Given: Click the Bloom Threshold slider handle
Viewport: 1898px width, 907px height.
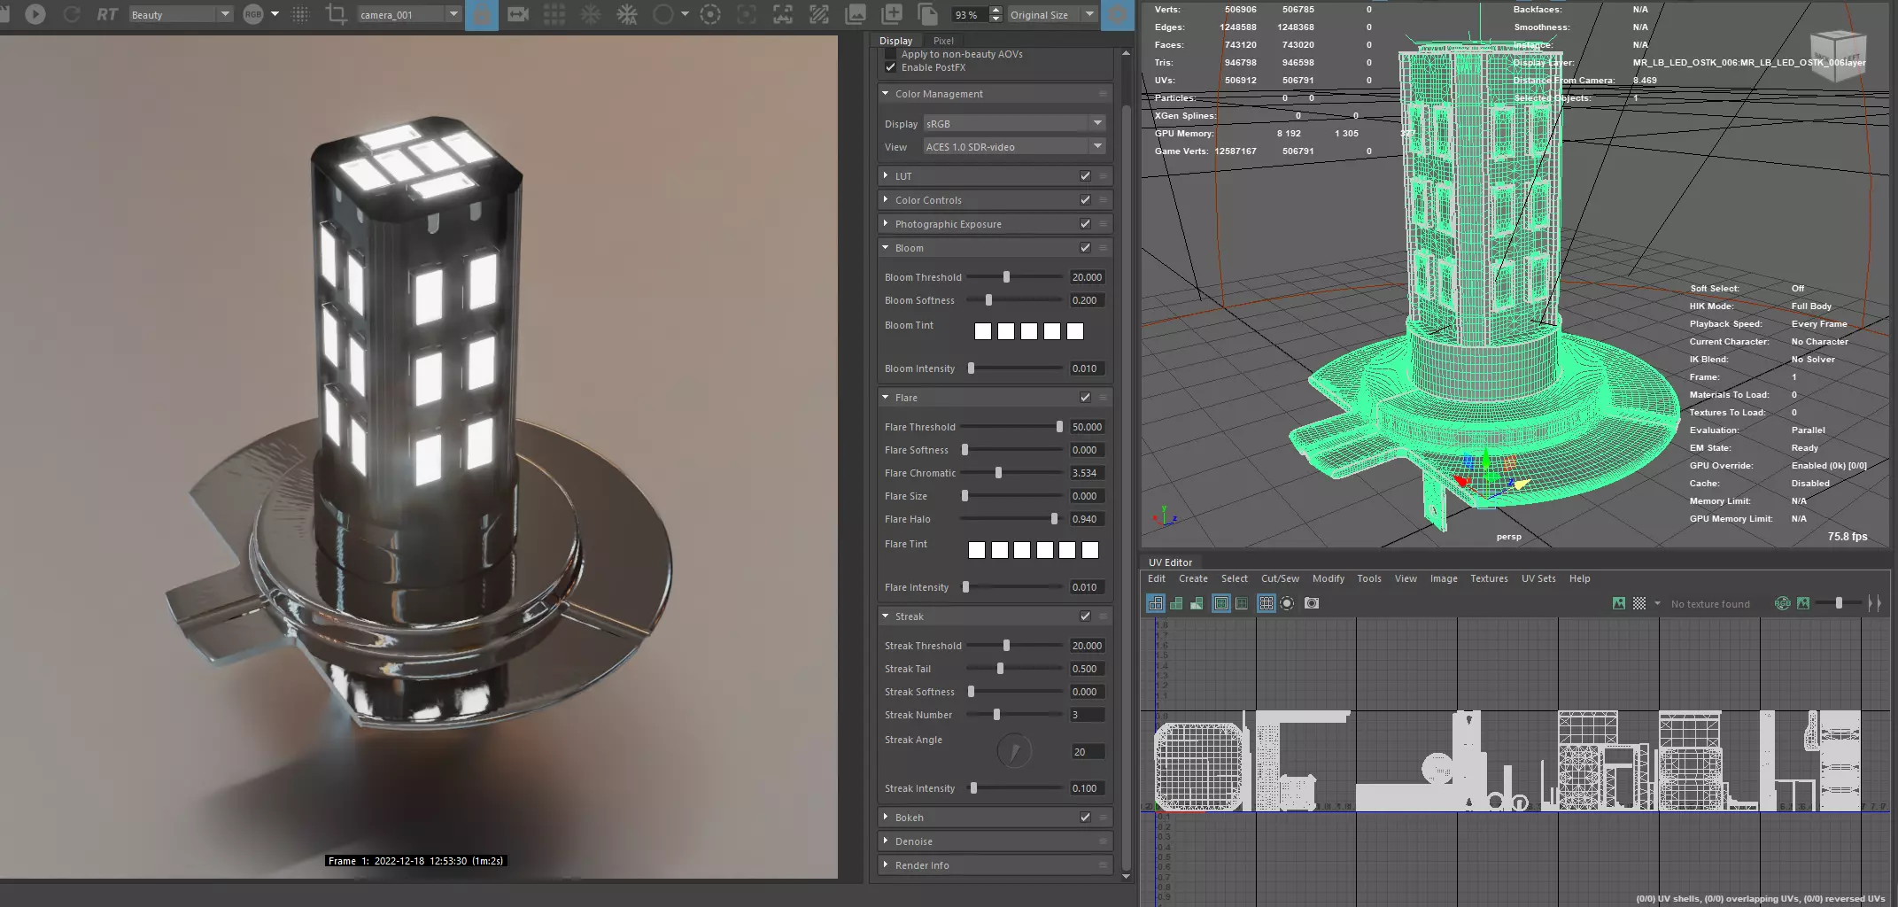Looking at the screenshot, I should point(1006,277).
